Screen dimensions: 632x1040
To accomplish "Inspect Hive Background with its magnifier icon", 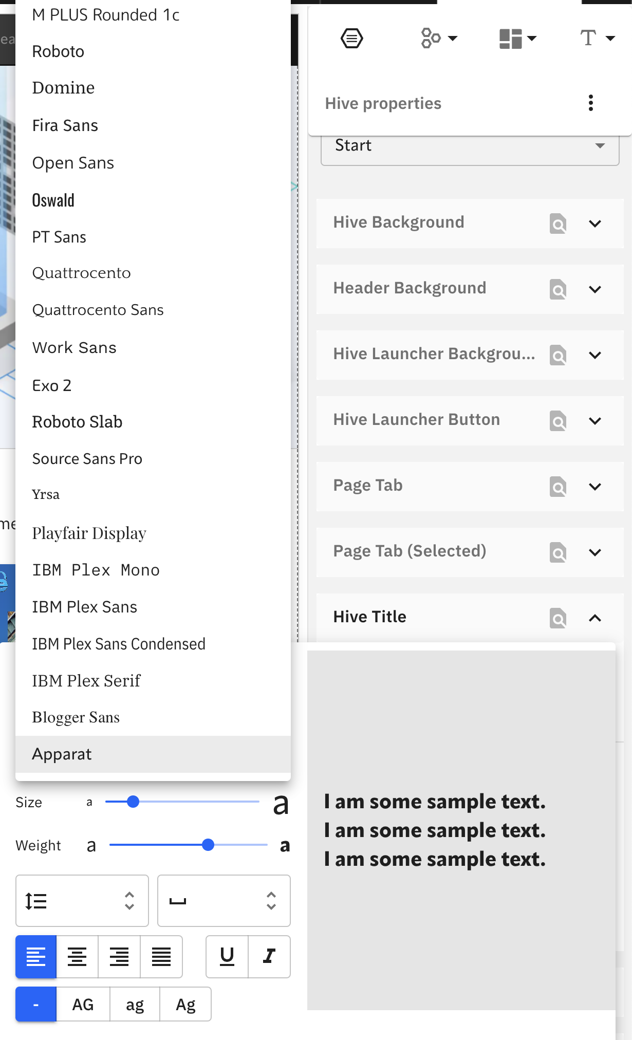I will [558, 224].
